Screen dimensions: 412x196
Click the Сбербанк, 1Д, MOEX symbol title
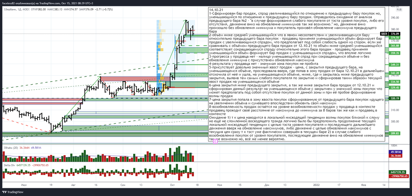click(16, 10)
